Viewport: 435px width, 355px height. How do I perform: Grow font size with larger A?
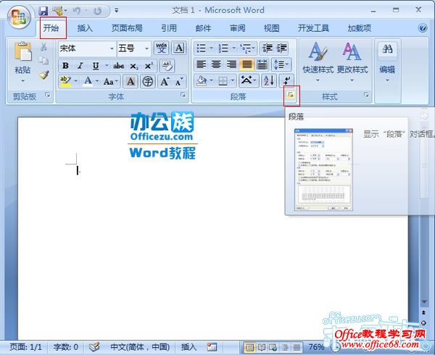(165, 81)
